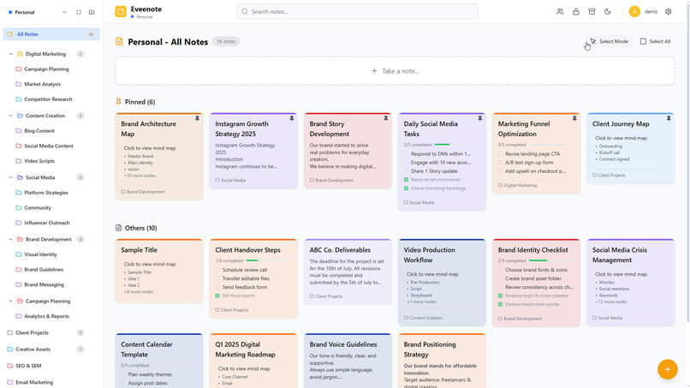Viewport: 690px width, 388px height.
Task: Click the demo user avatar
Action: click(x=634, y=12)
